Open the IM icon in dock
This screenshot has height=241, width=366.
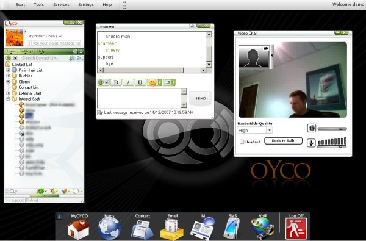coord(203,229)
